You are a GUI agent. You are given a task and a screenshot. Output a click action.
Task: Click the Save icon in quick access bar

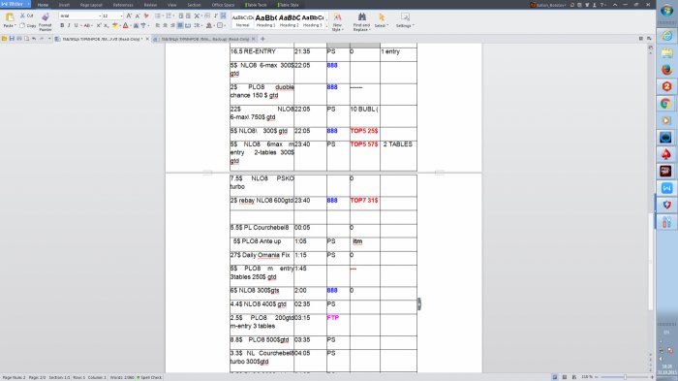point(12,39)
